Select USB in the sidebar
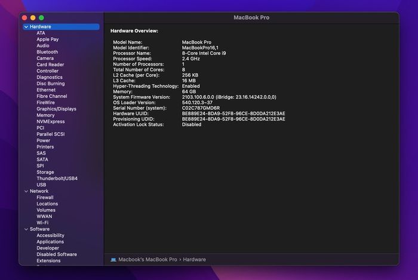418x280 pixels. coord(41,185)
